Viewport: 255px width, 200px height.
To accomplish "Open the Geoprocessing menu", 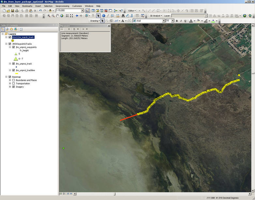I will [x=62, y=6].
